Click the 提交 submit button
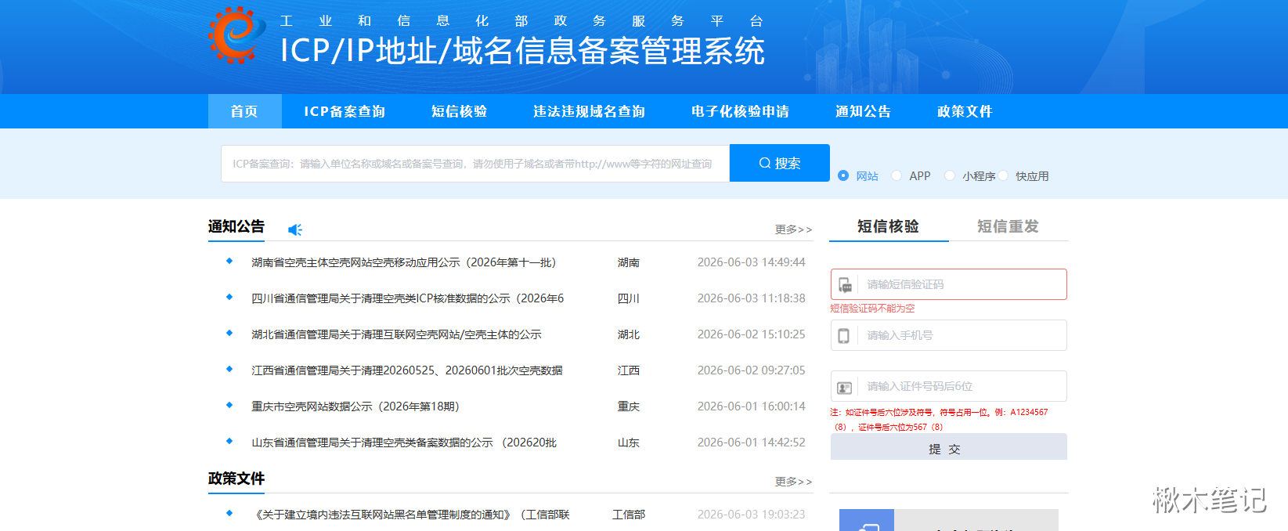 tap(948, 447)
